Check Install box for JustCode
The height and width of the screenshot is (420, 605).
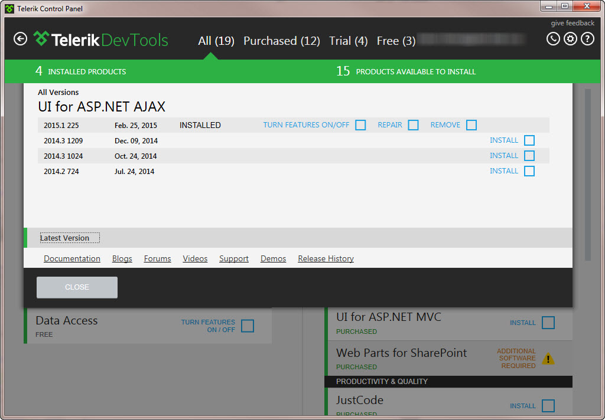click(548, 406)
